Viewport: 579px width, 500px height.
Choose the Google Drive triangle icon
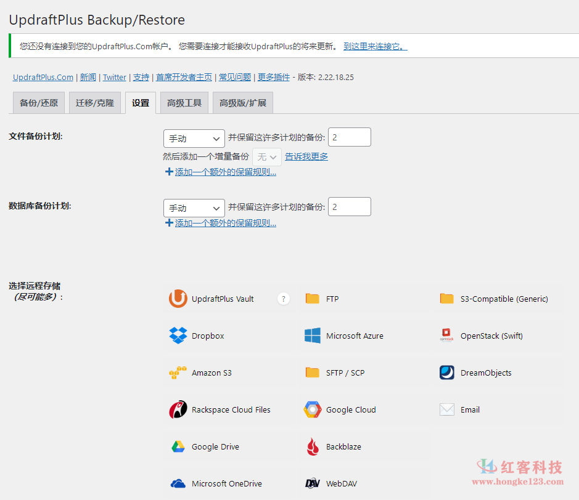[x=178, y=446]
